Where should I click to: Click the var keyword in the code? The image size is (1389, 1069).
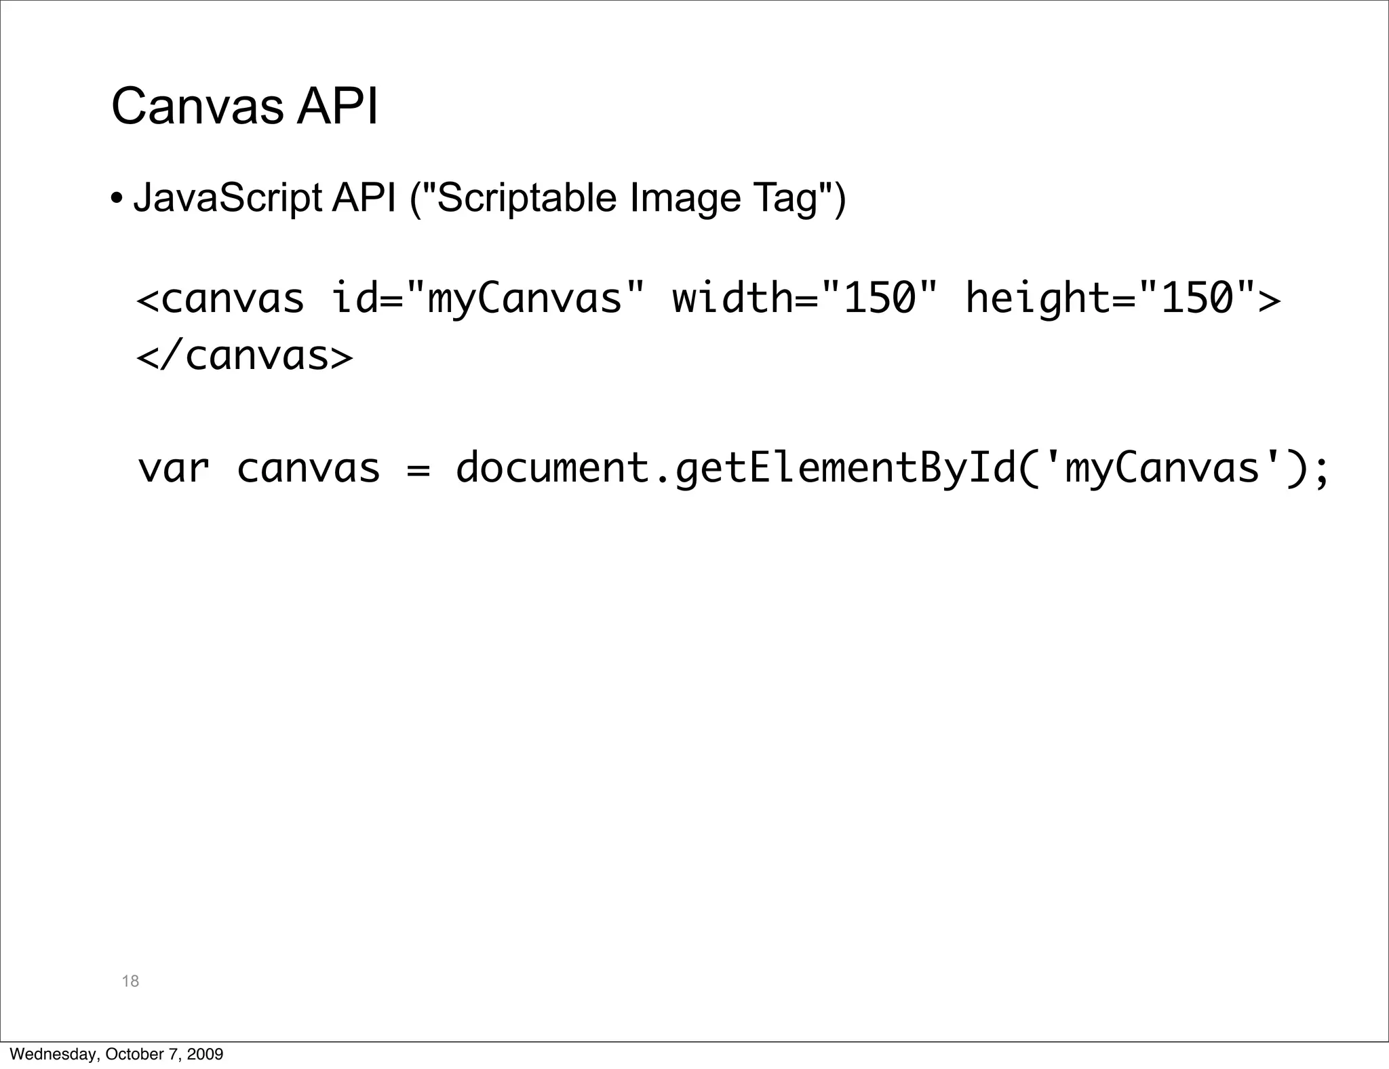tap(174, 469)
